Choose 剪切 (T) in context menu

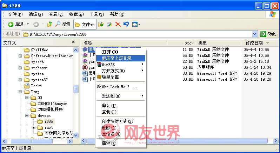point(121,106)
